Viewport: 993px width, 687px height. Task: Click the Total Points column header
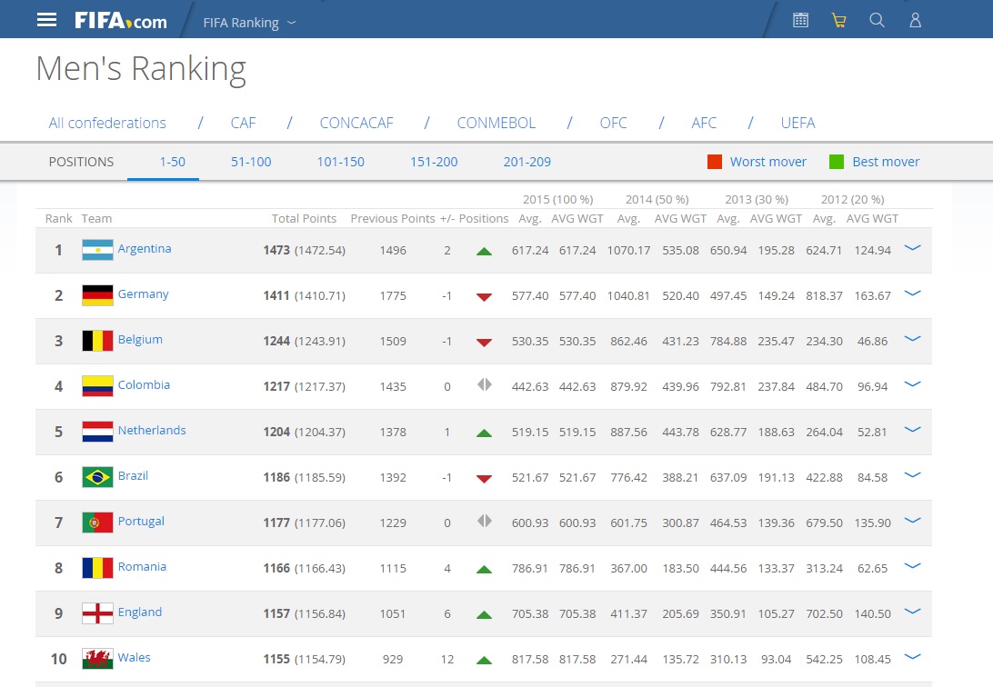coord(304,218)
